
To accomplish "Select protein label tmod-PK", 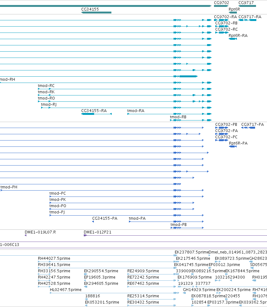I will pos(58,200).
